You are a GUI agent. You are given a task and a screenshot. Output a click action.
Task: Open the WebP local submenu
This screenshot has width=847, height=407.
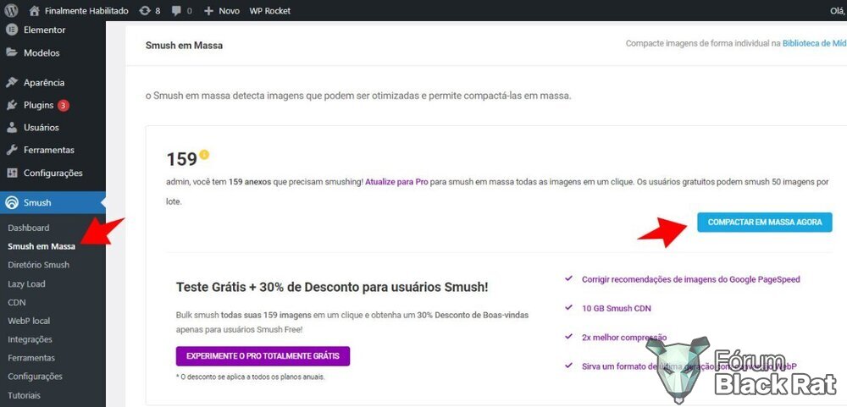pos(29,321)
